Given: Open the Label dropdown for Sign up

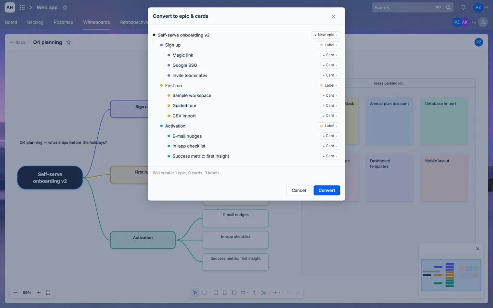Looking at the screenshot, I should pyautogui.click(x=328, y=45).
